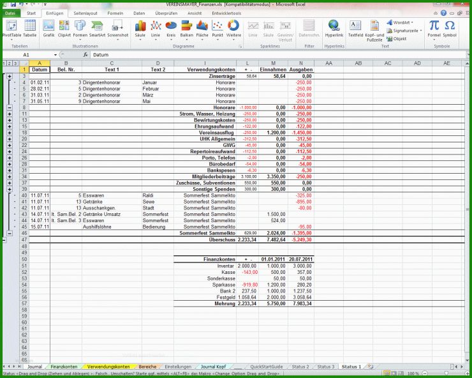The width and height of the screenshot is (472, 378).
Task: Insert a Punkt scatter chart
Action: coord(218,29)
